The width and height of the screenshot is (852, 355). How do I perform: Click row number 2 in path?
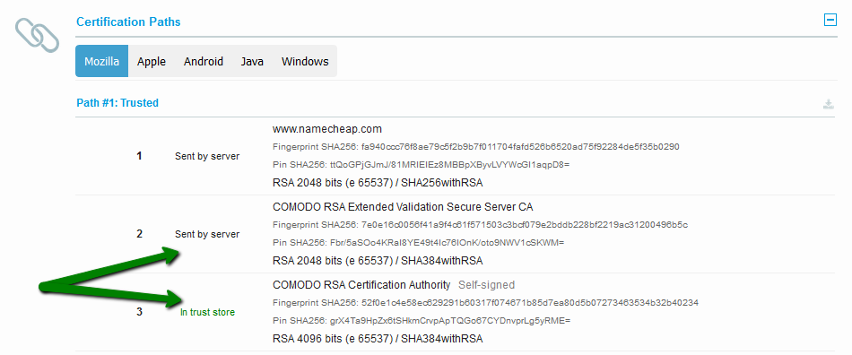(139, 234)
